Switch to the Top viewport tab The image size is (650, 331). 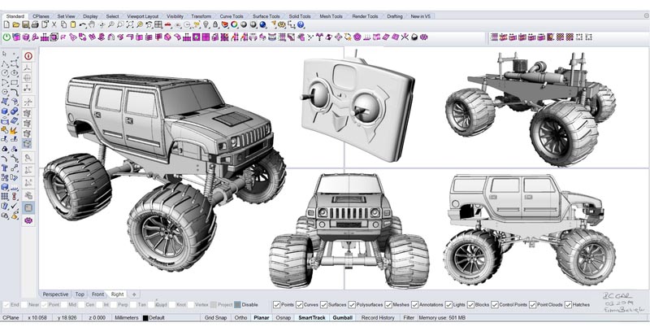click(80, 294)
